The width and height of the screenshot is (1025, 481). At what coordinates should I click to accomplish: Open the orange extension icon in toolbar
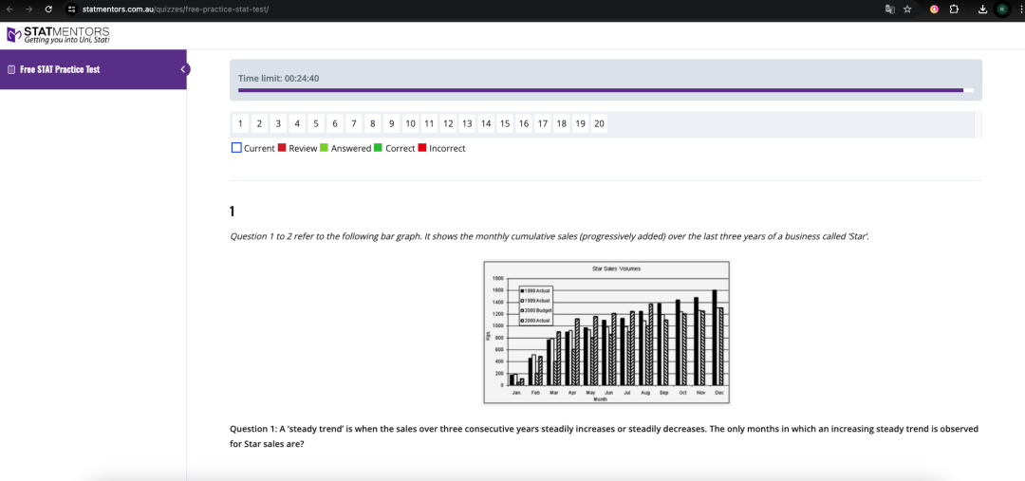(934, 9)
